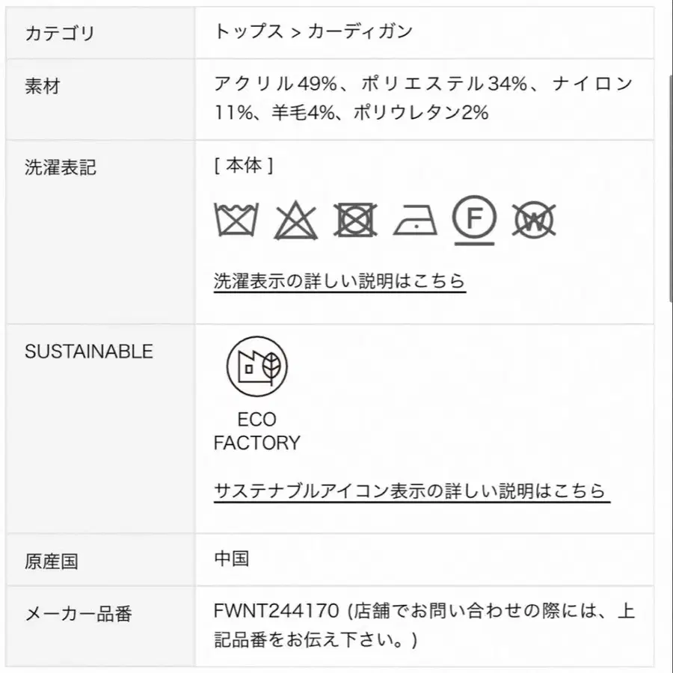Image resolution: width=673 pixels, height=673 pixels.
Task: Click the 原産国 value 中国
Action: pos(231,559)
